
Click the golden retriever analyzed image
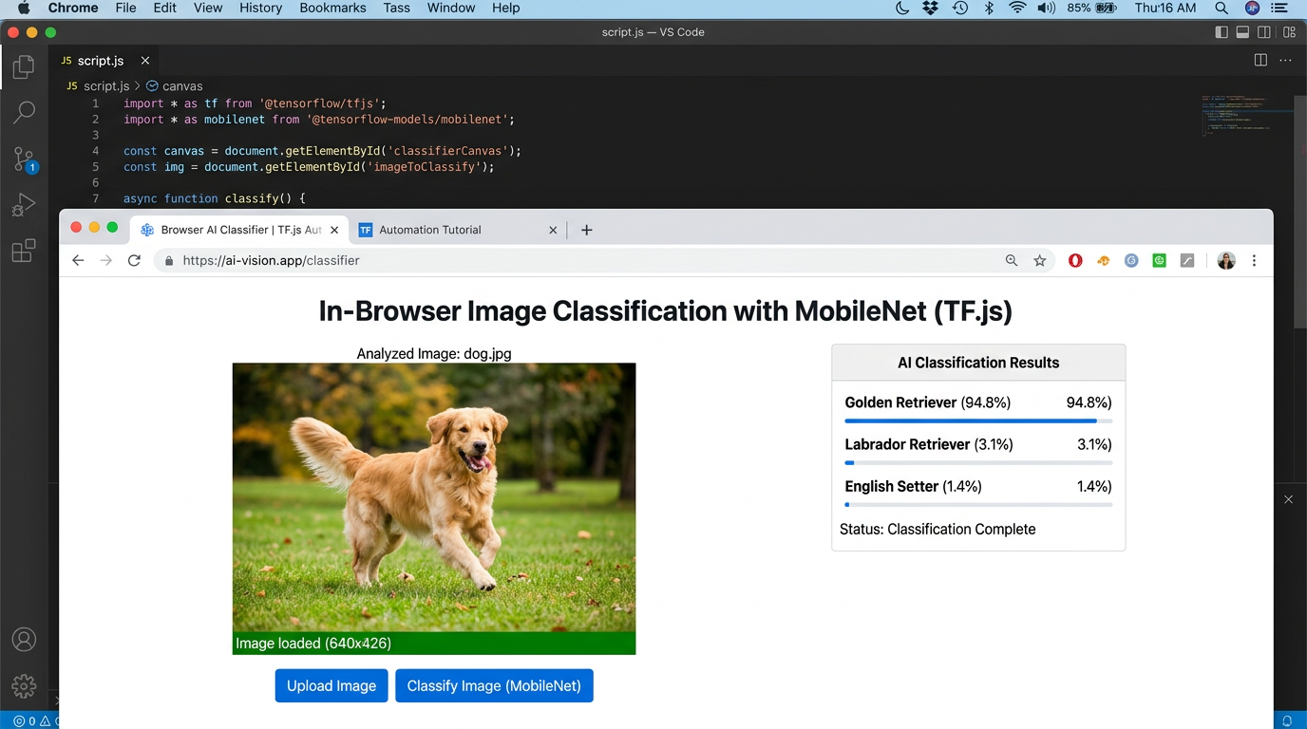[434, 497]
